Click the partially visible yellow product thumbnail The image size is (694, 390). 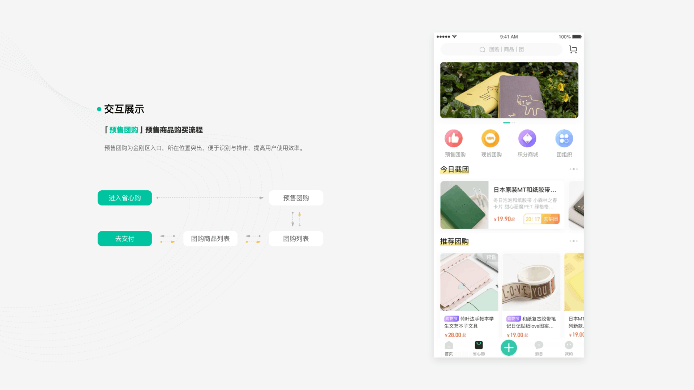pos(574,282)
